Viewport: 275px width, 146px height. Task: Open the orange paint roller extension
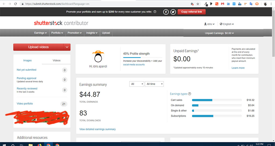(x=245, y=4)
